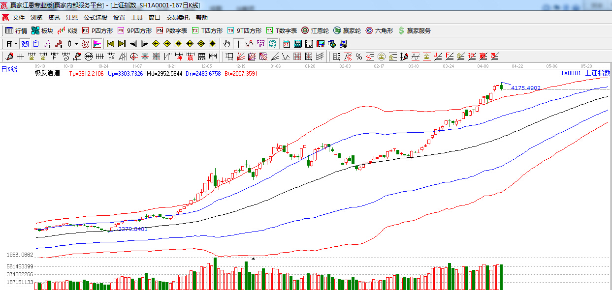Expand the candlestick style dropdown arrow
Screen dimensions: 612x290
click(76, 44)
